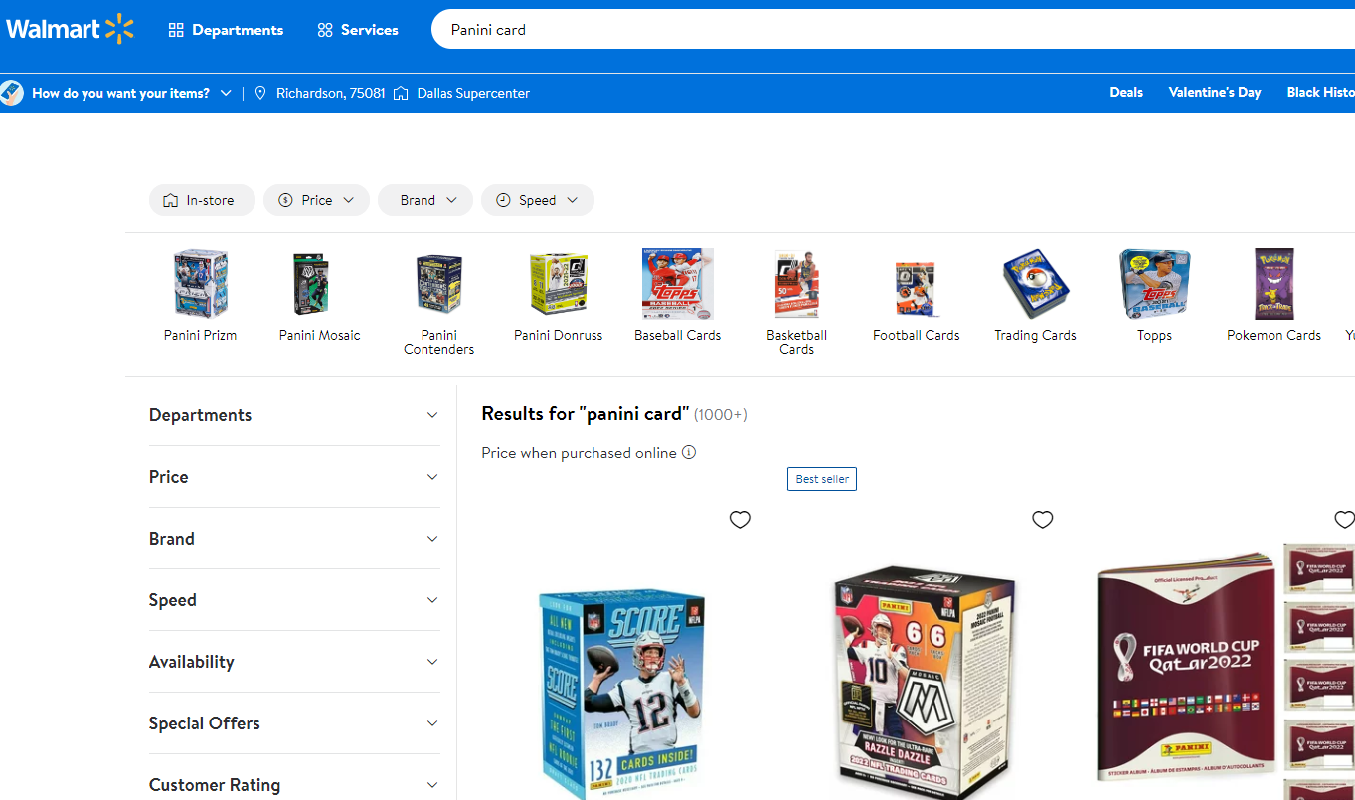Click the search field containing Panini card

tap(893, 30)
